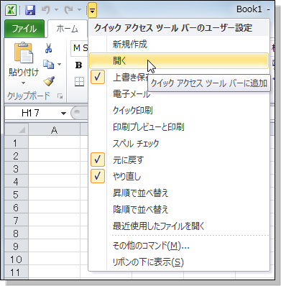This screenshot has height=286, width=281.
Task: Enable クイック印刷 in the menu
Action: pos(179,111)
